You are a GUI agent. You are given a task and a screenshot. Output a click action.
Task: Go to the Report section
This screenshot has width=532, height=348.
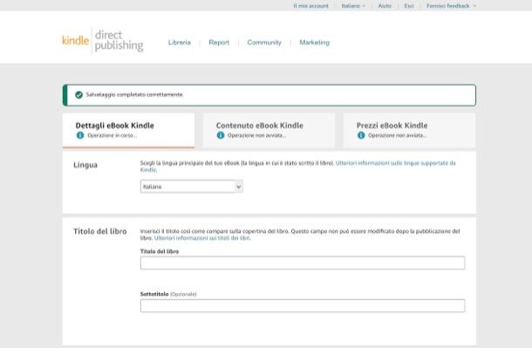pos(219,43)
